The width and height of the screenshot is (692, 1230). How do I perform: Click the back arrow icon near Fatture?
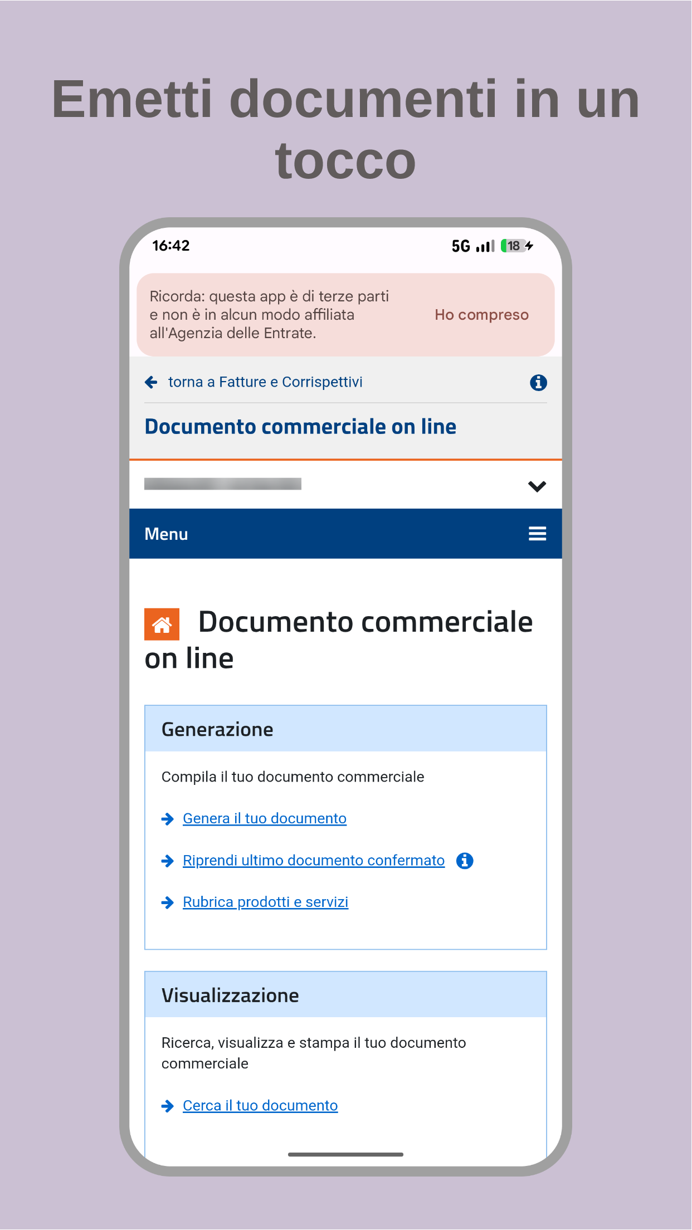tap(151, 382)
